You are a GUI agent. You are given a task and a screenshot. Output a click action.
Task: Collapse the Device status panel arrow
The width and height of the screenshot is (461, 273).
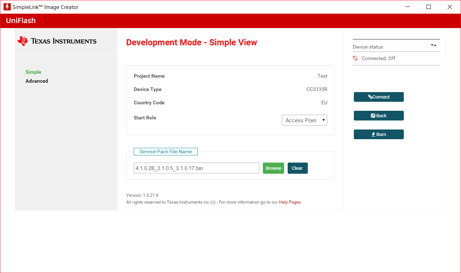[x=433, y=45]
